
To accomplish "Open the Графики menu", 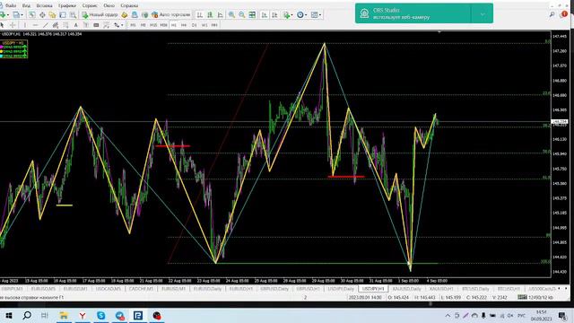I will pyautogui.click(x=67, y=5).
